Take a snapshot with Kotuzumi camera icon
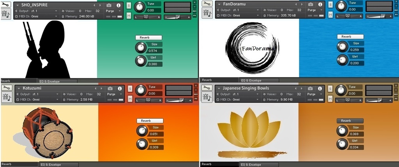The image size is (399, 167). click(110, 89)
